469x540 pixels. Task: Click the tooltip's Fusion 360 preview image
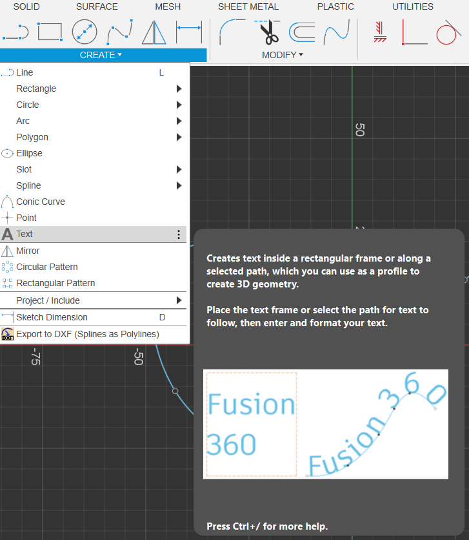(326, 424)
